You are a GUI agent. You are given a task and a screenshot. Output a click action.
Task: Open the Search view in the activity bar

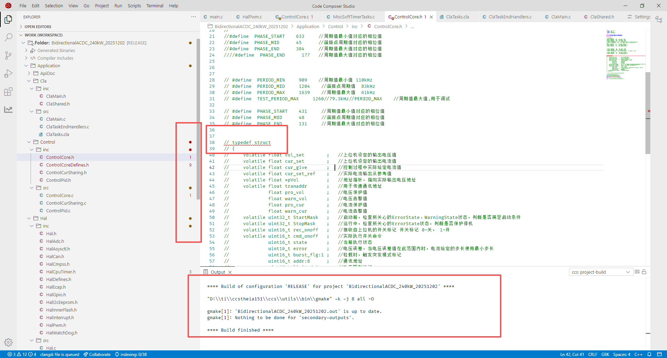[x=8, y=37]
